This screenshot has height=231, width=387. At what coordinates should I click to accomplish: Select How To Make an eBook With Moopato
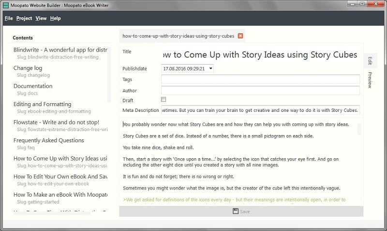(x=60, y=195)
